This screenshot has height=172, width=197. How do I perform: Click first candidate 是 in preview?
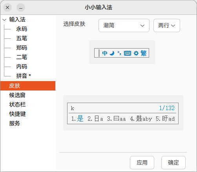pos(80,119)
